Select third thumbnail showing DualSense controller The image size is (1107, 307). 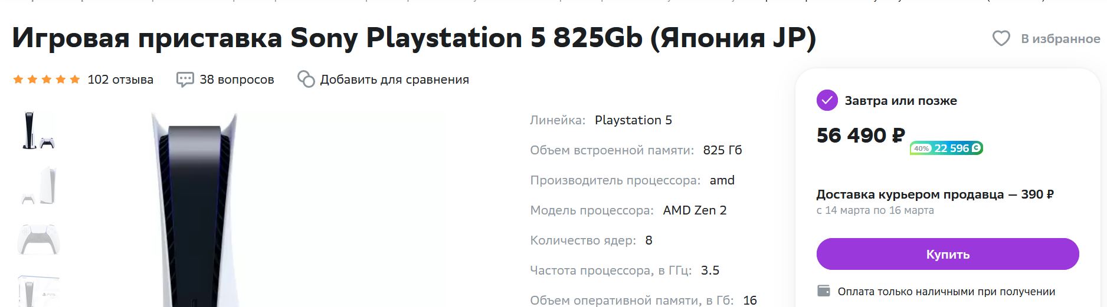pyautogui.click(x=38, y=239)
